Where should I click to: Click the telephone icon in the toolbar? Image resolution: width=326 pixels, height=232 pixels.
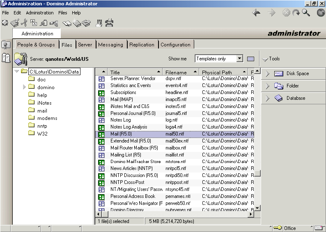coord(109,23)
